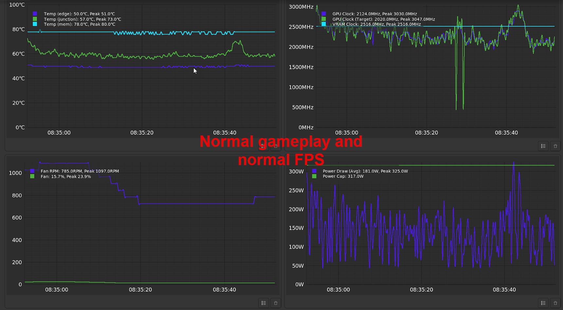Click the 100°C axis label
Viewport: 563px width, 310px height.
17,5
